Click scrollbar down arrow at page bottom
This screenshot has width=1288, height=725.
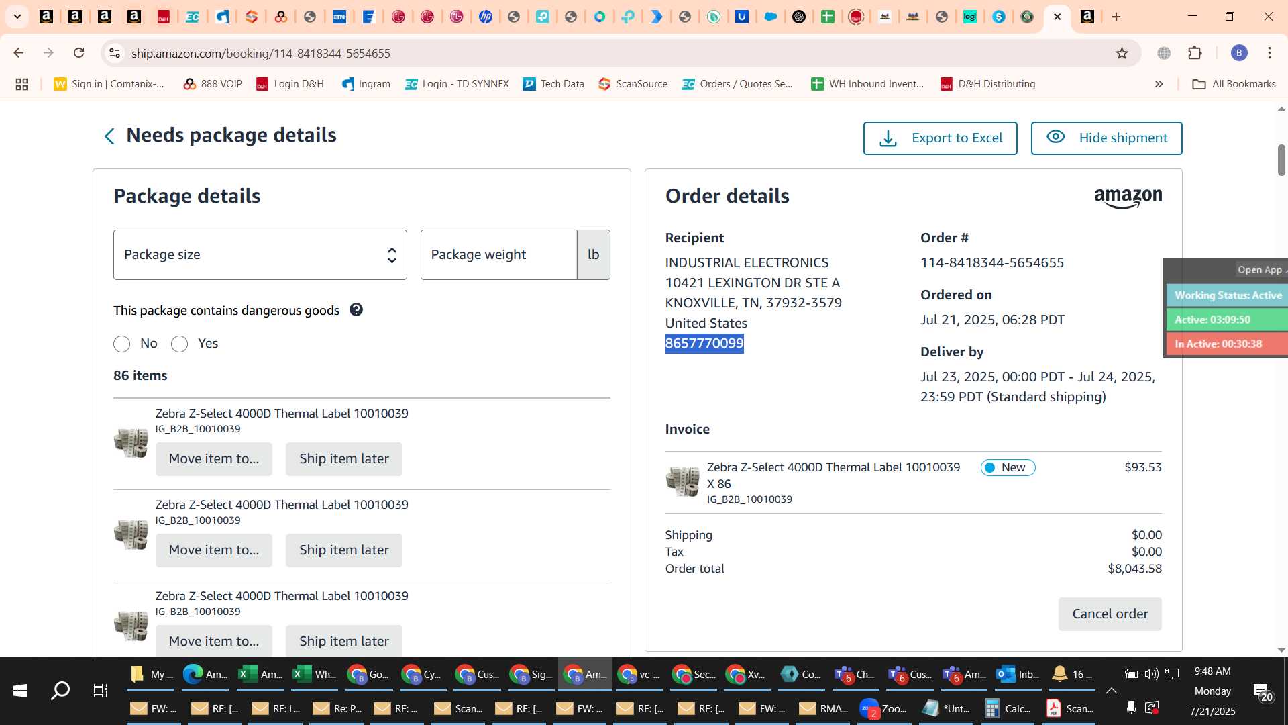click(1281, 650)
